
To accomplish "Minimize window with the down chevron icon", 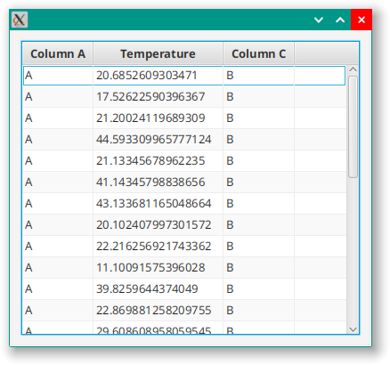I will coord(319,20).
